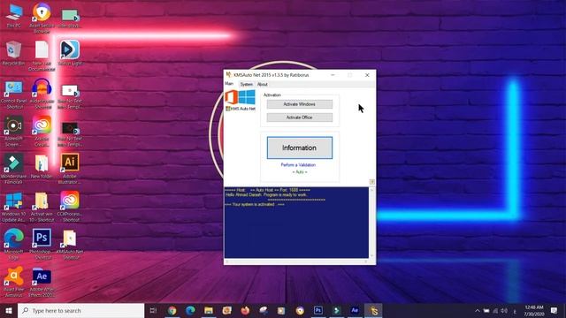Open Photoshop from the taskbar
The height and width of the screenshot is (318, 566).
point(318,310)
